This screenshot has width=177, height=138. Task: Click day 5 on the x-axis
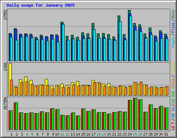pyautogui.click(x=32, y=134)
